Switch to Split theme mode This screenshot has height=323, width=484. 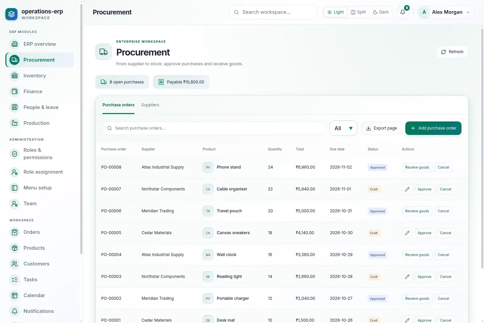pos(358,12)
